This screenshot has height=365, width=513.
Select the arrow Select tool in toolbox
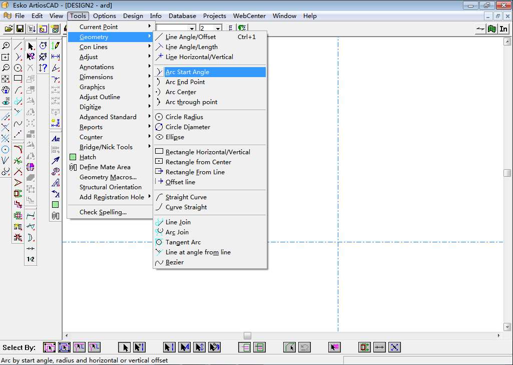point(31,46)
